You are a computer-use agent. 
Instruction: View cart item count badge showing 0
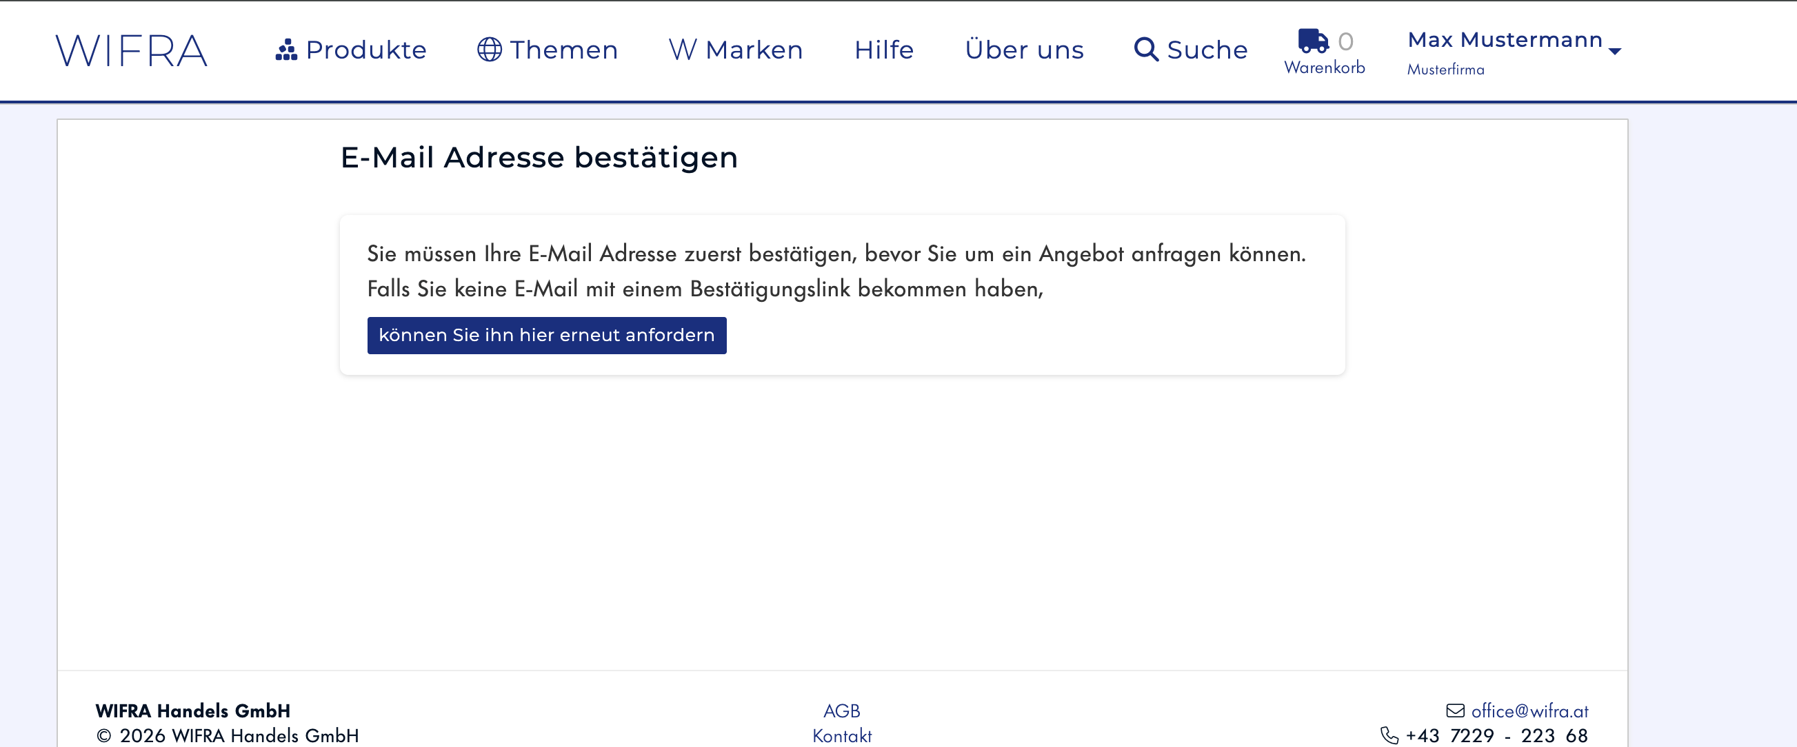coord(1346,41)
